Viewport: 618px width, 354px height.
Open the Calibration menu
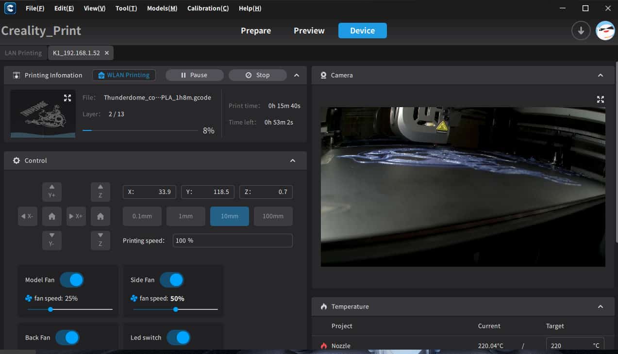tap(208, 8)
